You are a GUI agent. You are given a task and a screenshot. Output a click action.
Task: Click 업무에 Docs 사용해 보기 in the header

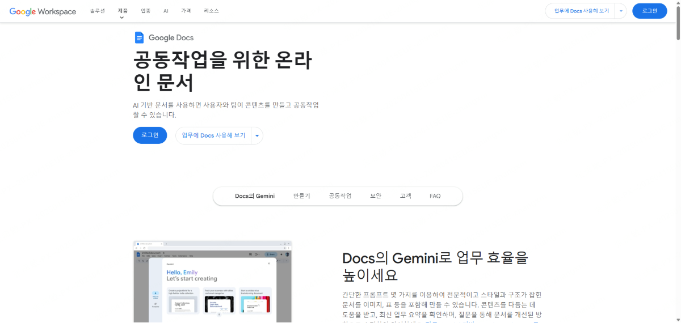point(581,11)
